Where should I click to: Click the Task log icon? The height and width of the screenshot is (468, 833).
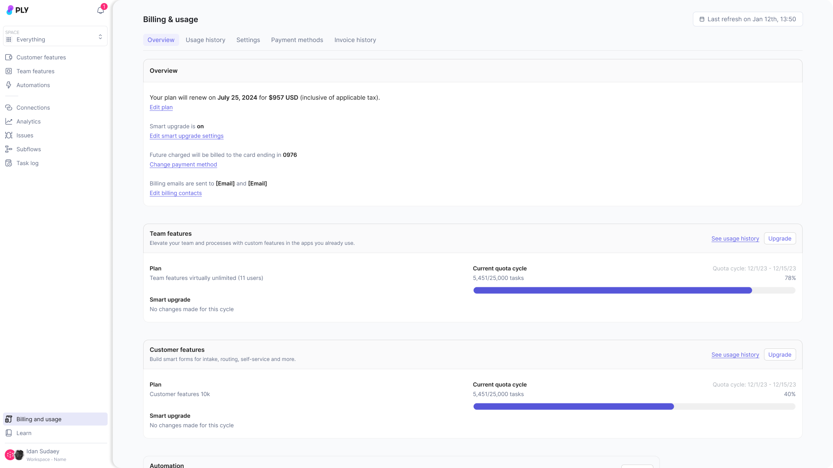point(9,163)
